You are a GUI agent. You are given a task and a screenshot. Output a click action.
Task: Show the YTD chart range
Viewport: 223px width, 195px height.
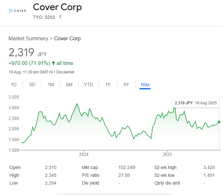pos(89,84)
